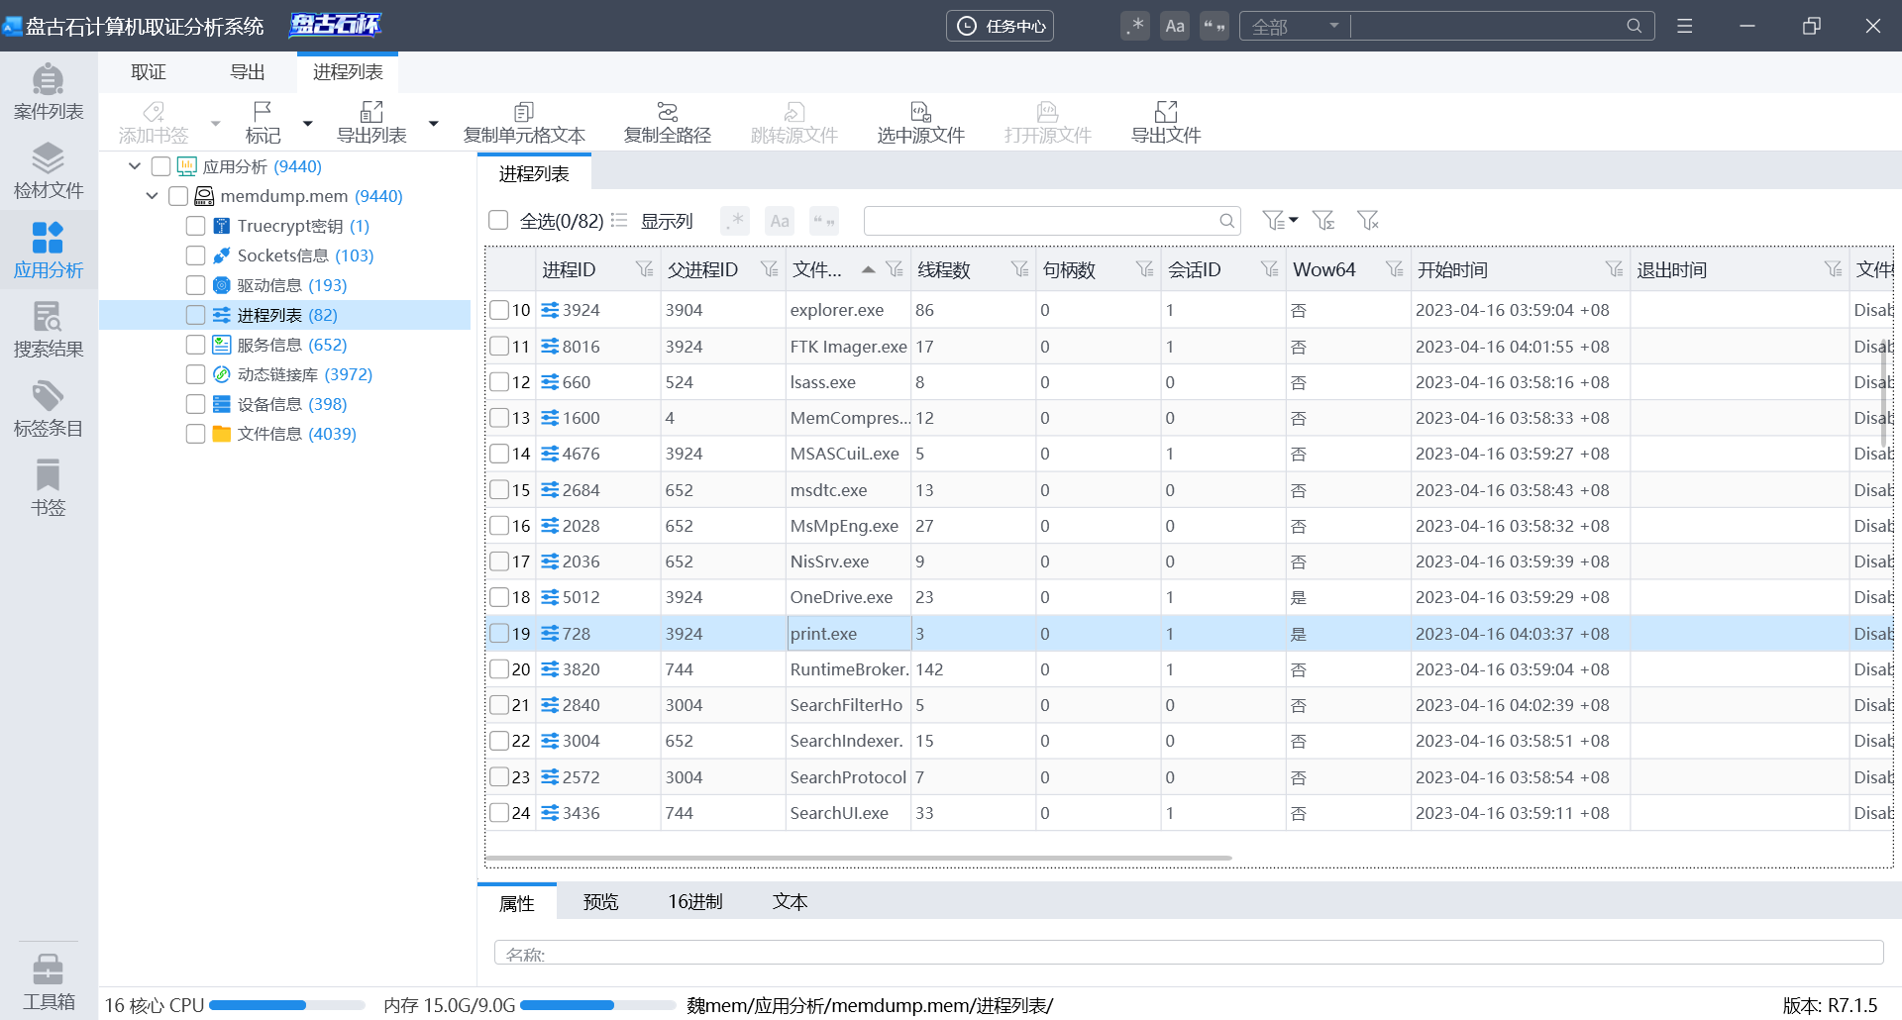Click the title bar search magnifier

coord(1635,26)
